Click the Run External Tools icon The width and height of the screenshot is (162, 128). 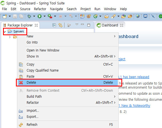pos(50,16)
